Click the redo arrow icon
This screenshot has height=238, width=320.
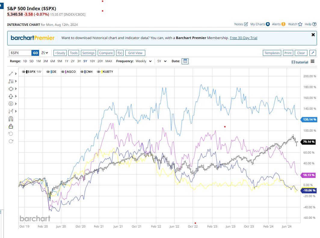pyautogui.click(x=11, y=141)
